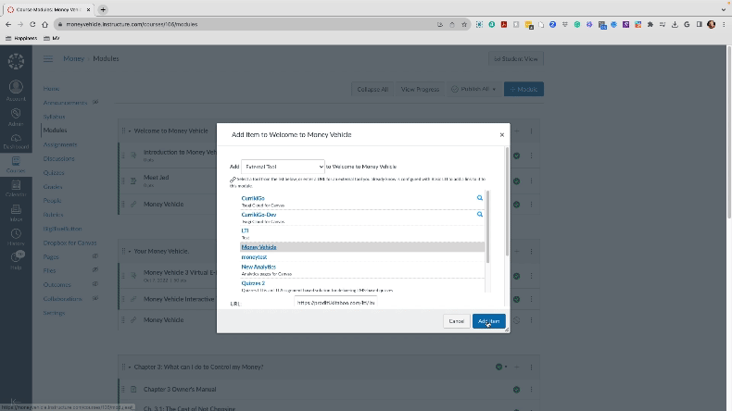Click the search icon next to CurrikiGo-Dev
Screen dimensions: 732x411
(x=479, y=214)
